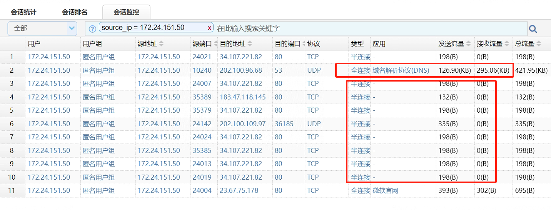The image size is (551, 210).
Task: Sort by 目的地址 column arrows
Action: click(250, 44)
